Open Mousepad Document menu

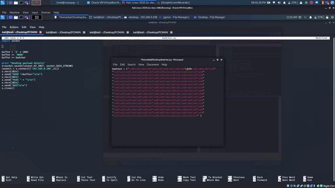coord(153,65)
